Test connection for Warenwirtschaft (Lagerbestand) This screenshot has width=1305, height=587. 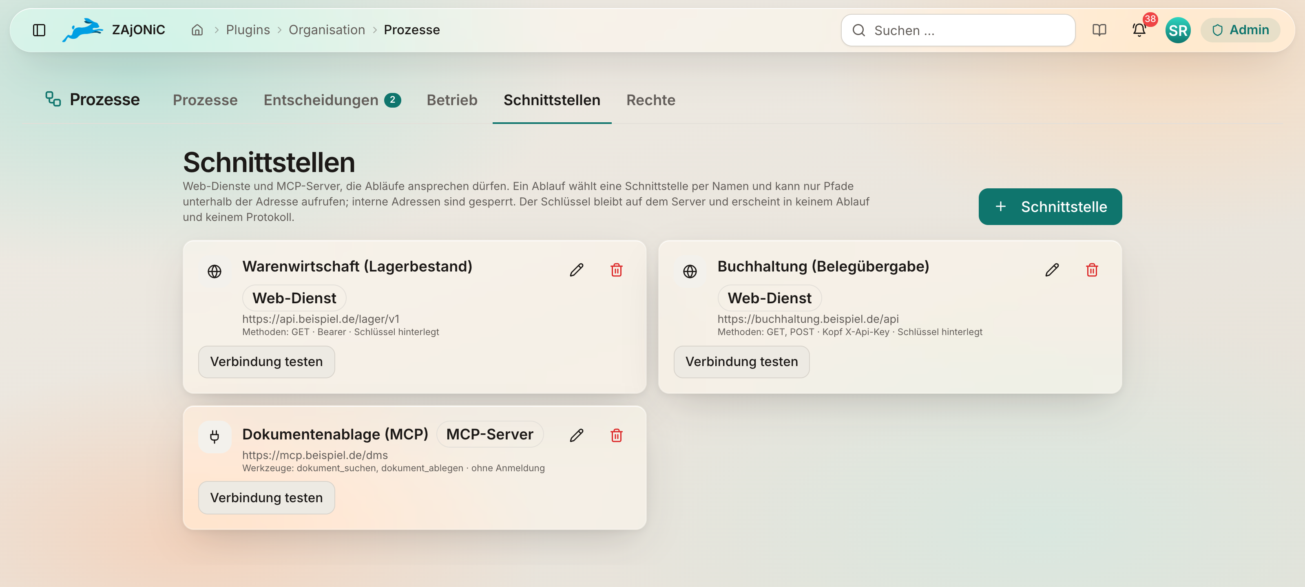coord(266,362)
